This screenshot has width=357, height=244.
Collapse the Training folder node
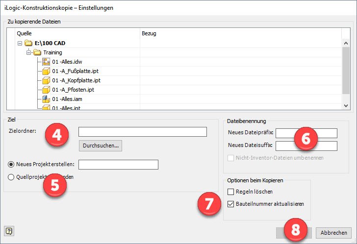tap(28, 52)
